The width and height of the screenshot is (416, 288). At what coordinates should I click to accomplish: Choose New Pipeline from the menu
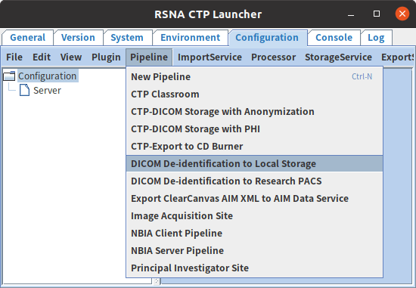click(254, 76)
